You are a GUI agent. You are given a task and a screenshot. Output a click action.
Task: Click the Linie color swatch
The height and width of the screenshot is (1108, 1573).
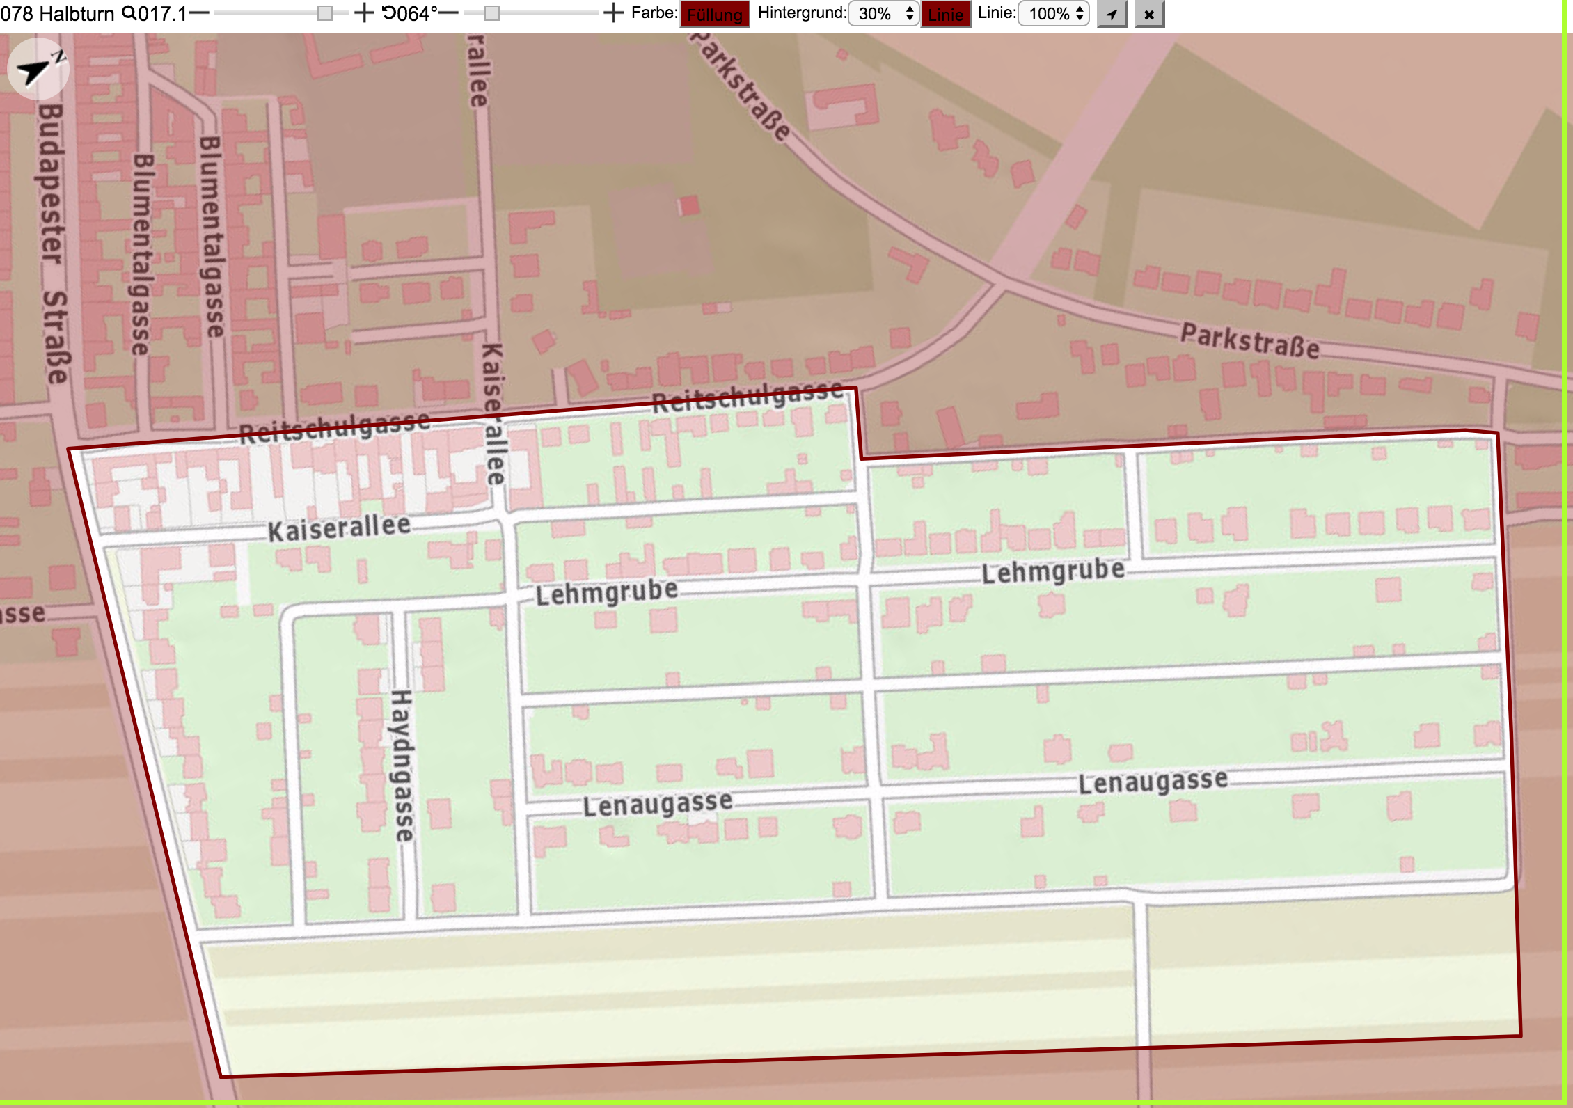click(945, 14)
